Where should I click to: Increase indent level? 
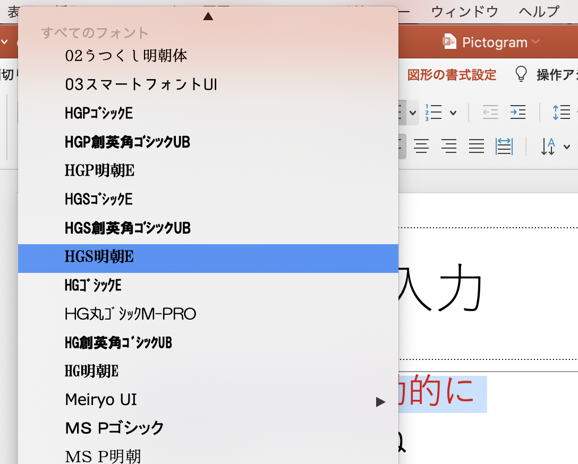click(x=518, y=113)
